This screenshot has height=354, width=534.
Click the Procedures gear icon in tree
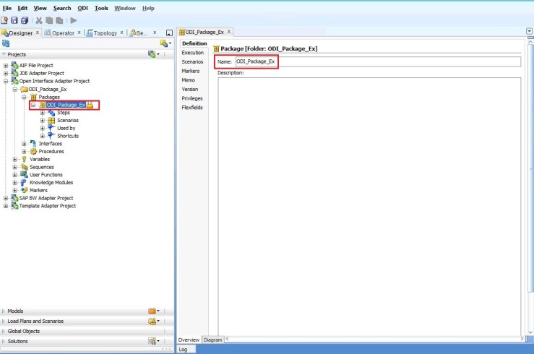tap(33, 152)
